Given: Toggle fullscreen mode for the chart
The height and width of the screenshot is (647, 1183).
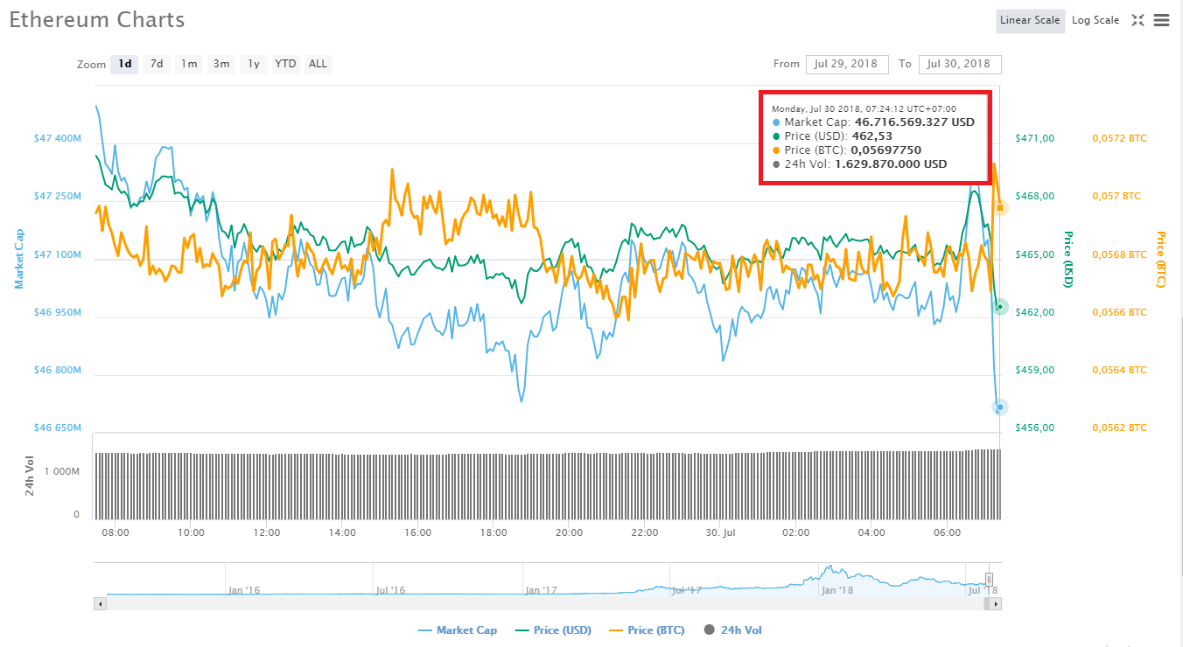Looking at the screenshot, I should 1137,20.
